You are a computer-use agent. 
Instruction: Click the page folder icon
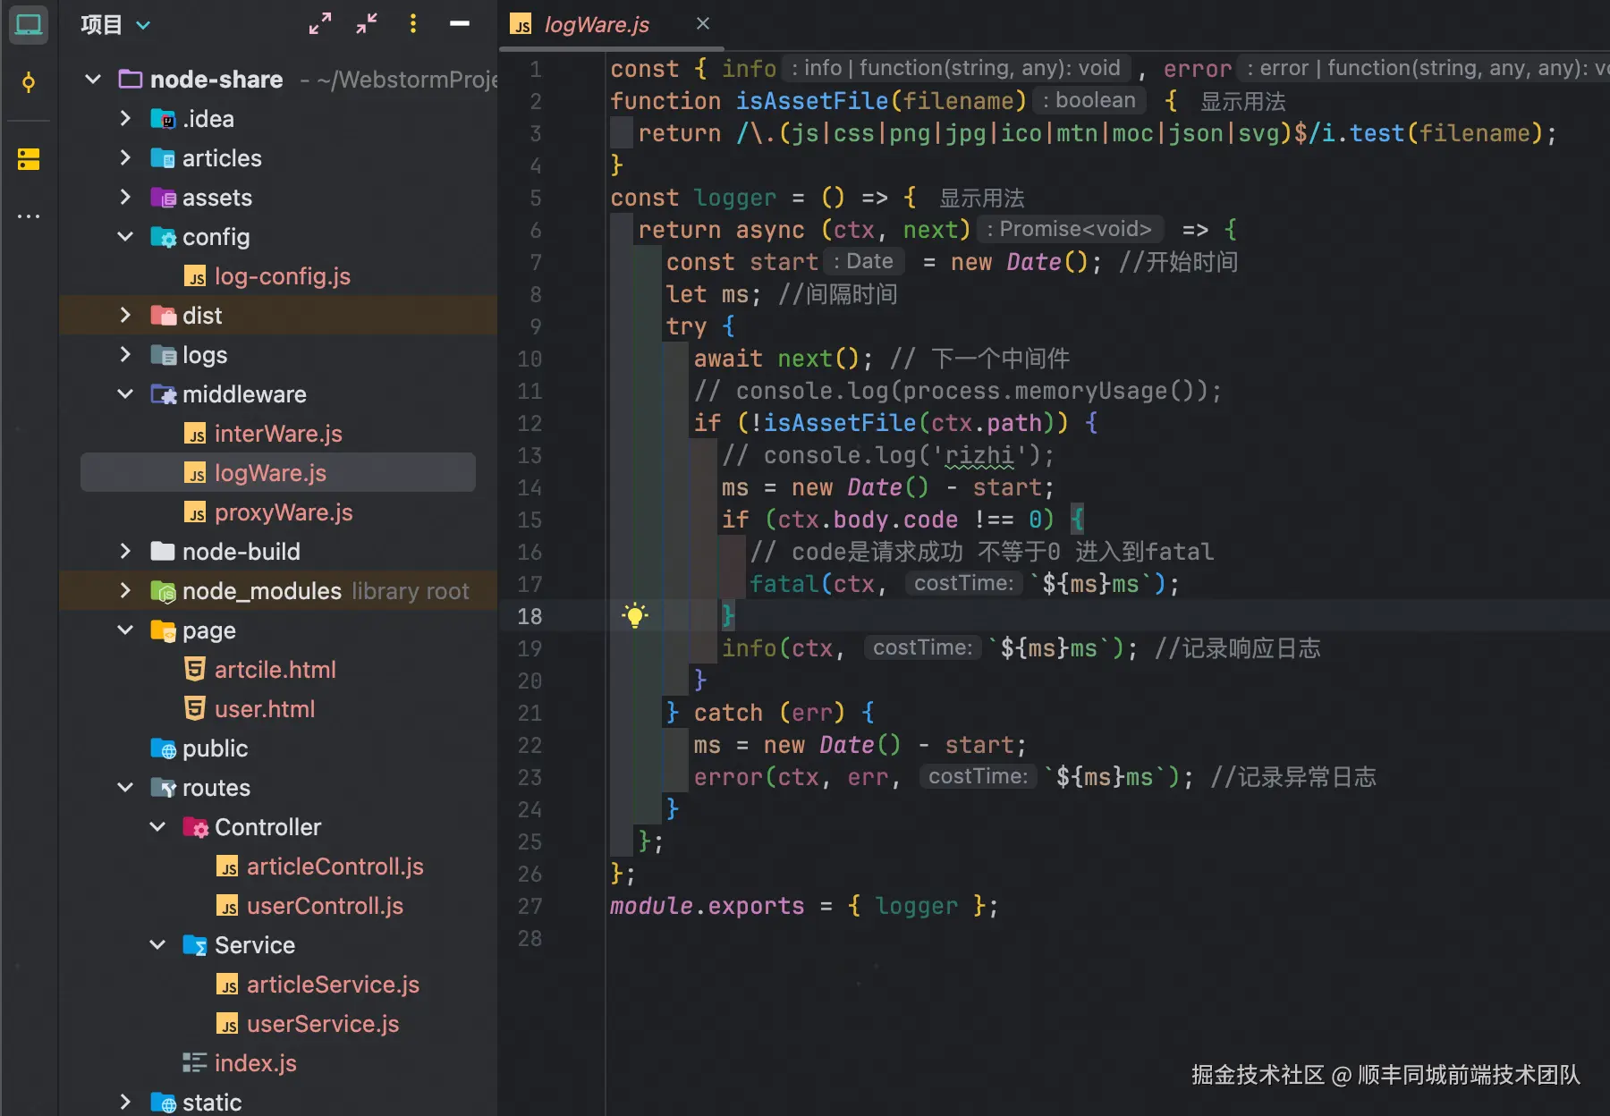point(163,630)
